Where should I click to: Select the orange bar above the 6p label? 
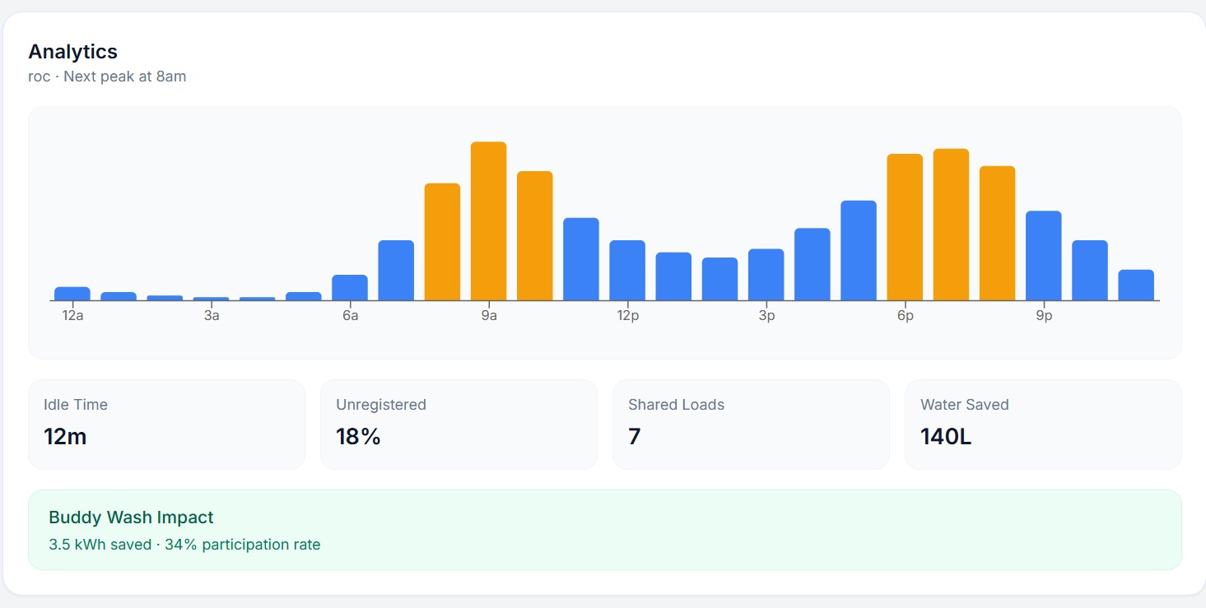905,227
